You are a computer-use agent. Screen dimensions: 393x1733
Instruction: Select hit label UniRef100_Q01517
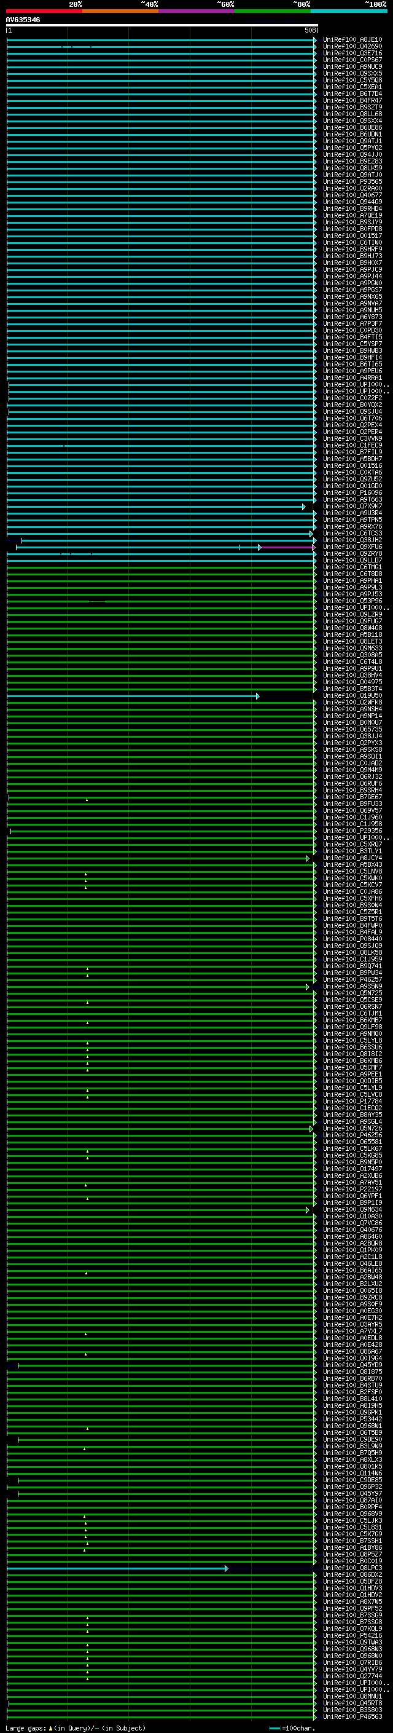tap(352, 235)
